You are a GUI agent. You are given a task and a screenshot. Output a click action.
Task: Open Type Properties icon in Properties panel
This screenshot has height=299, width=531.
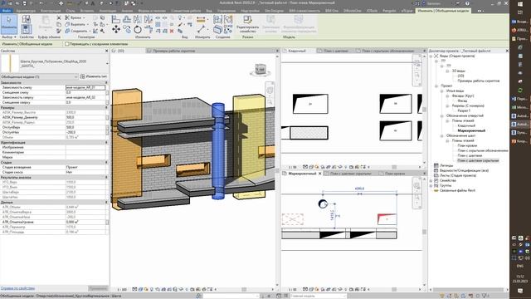[x=26, y=19]
